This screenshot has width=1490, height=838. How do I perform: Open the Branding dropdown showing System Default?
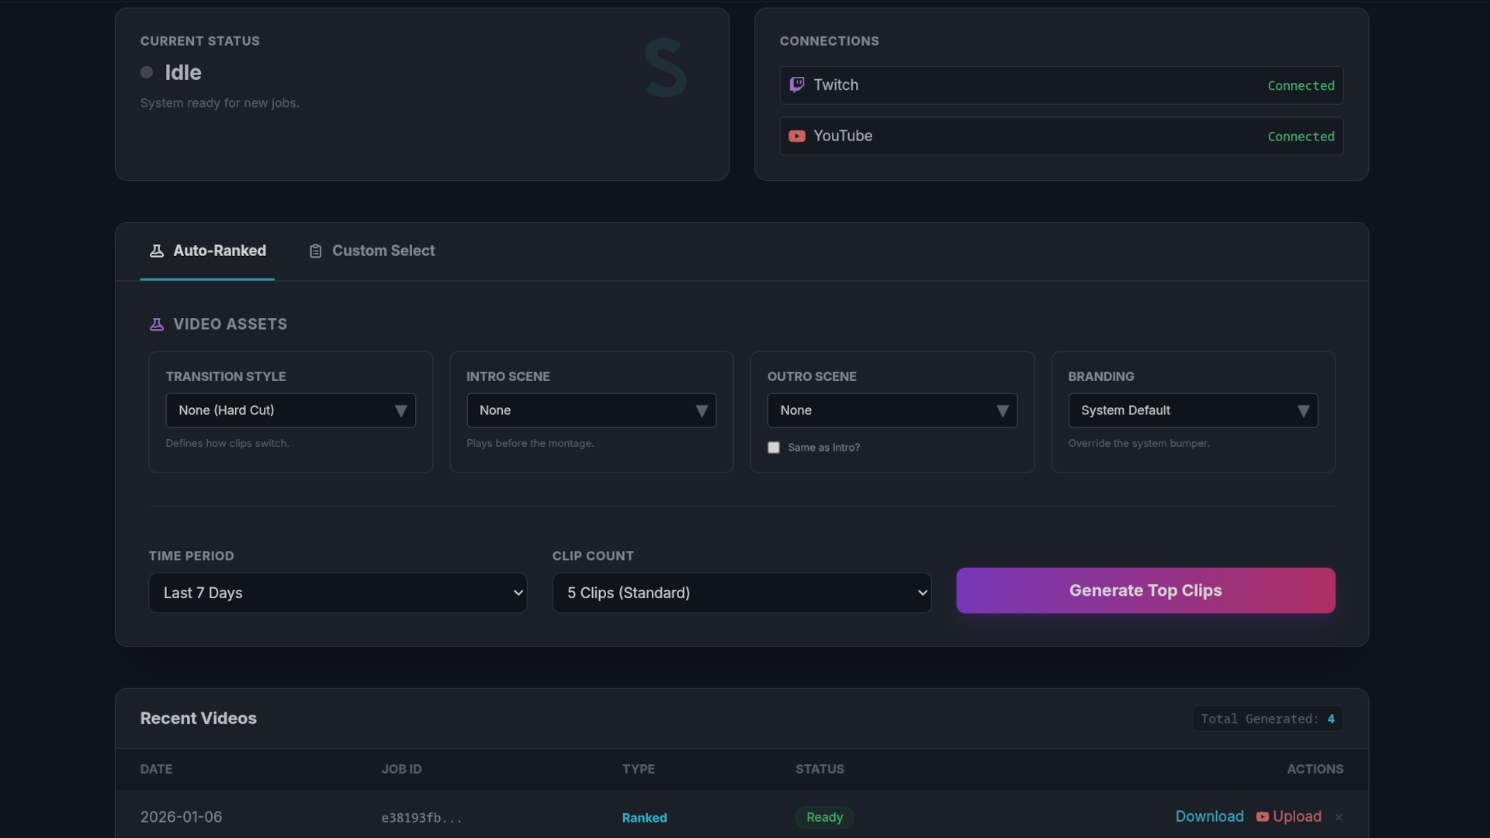[1193, 410]
